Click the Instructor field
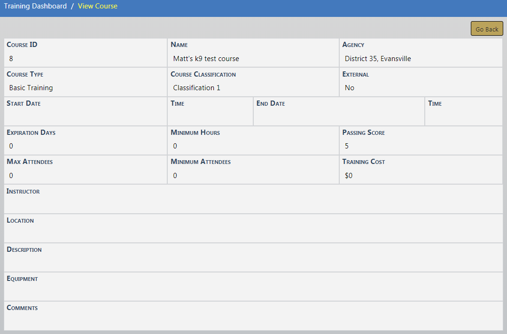The width and height of the screenshot is (507, 334). tap(253, 203)
